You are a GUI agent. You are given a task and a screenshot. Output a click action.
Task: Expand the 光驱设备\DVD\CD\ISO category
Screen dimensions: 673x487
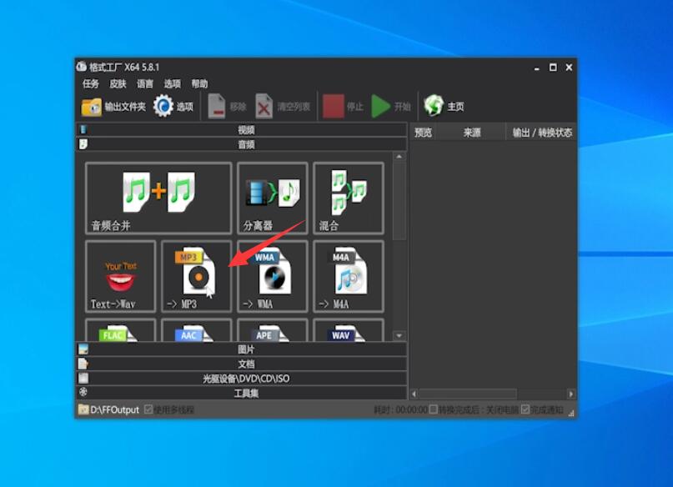[242, 379]
